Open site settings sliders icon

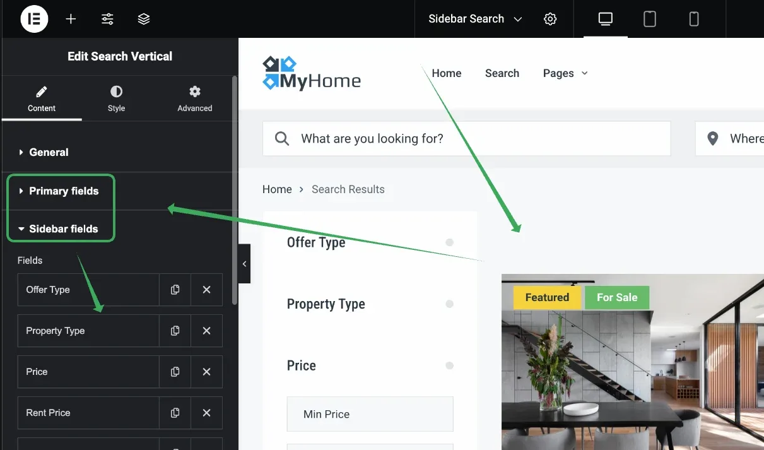click(107, 19)
